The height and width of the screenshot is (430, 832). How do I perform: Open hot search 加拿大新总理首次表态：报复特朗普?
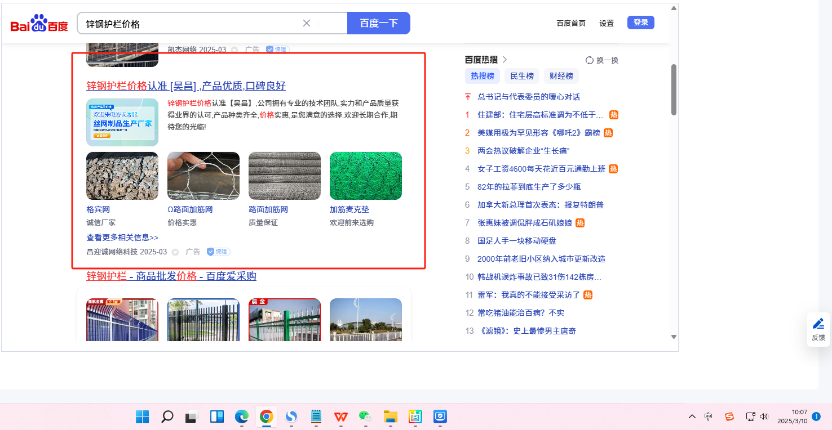(541, 205)
